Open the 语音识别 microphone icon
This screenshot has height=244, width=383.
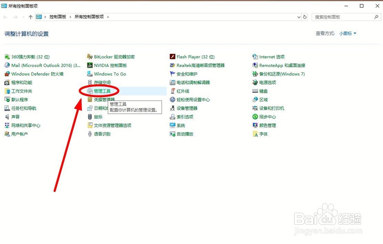[x=90, y=134]
